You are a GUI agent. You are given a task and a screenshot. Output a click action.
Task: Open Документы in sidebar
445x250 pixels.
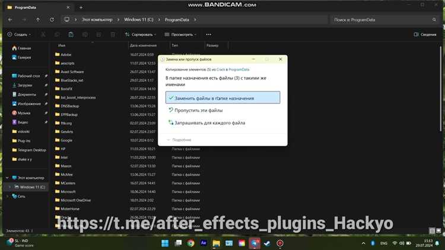[x=24, y=94]
